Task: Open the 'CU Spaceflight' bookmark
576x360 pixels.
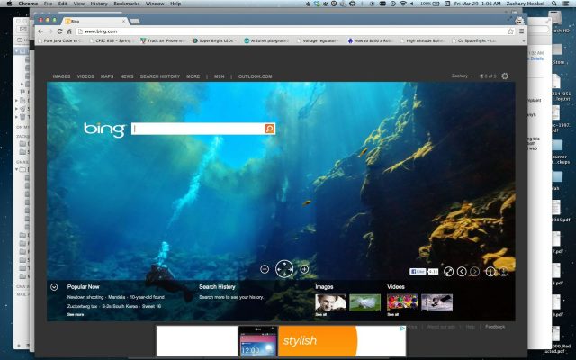Action: [474, 40]
